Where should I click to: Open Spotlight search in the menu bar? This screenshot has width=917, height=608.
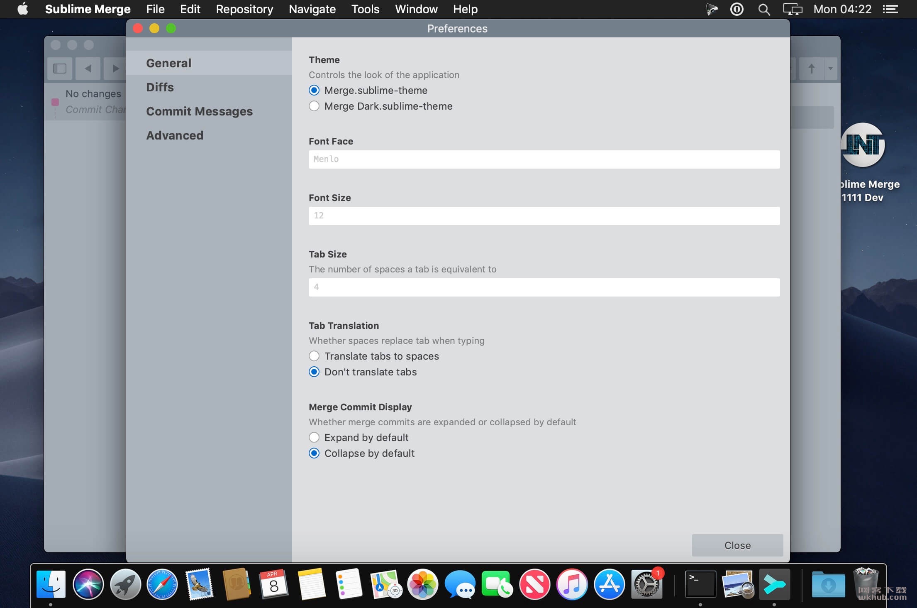tap(764, 9)
